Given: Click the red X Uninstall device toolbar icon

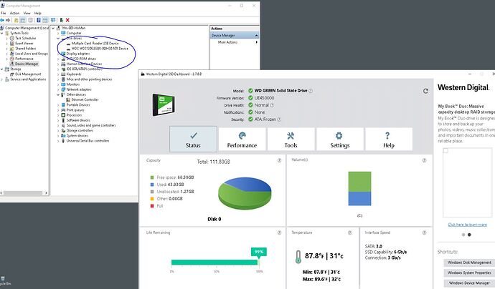Looking at the screenshot, I should click(67, 20).
